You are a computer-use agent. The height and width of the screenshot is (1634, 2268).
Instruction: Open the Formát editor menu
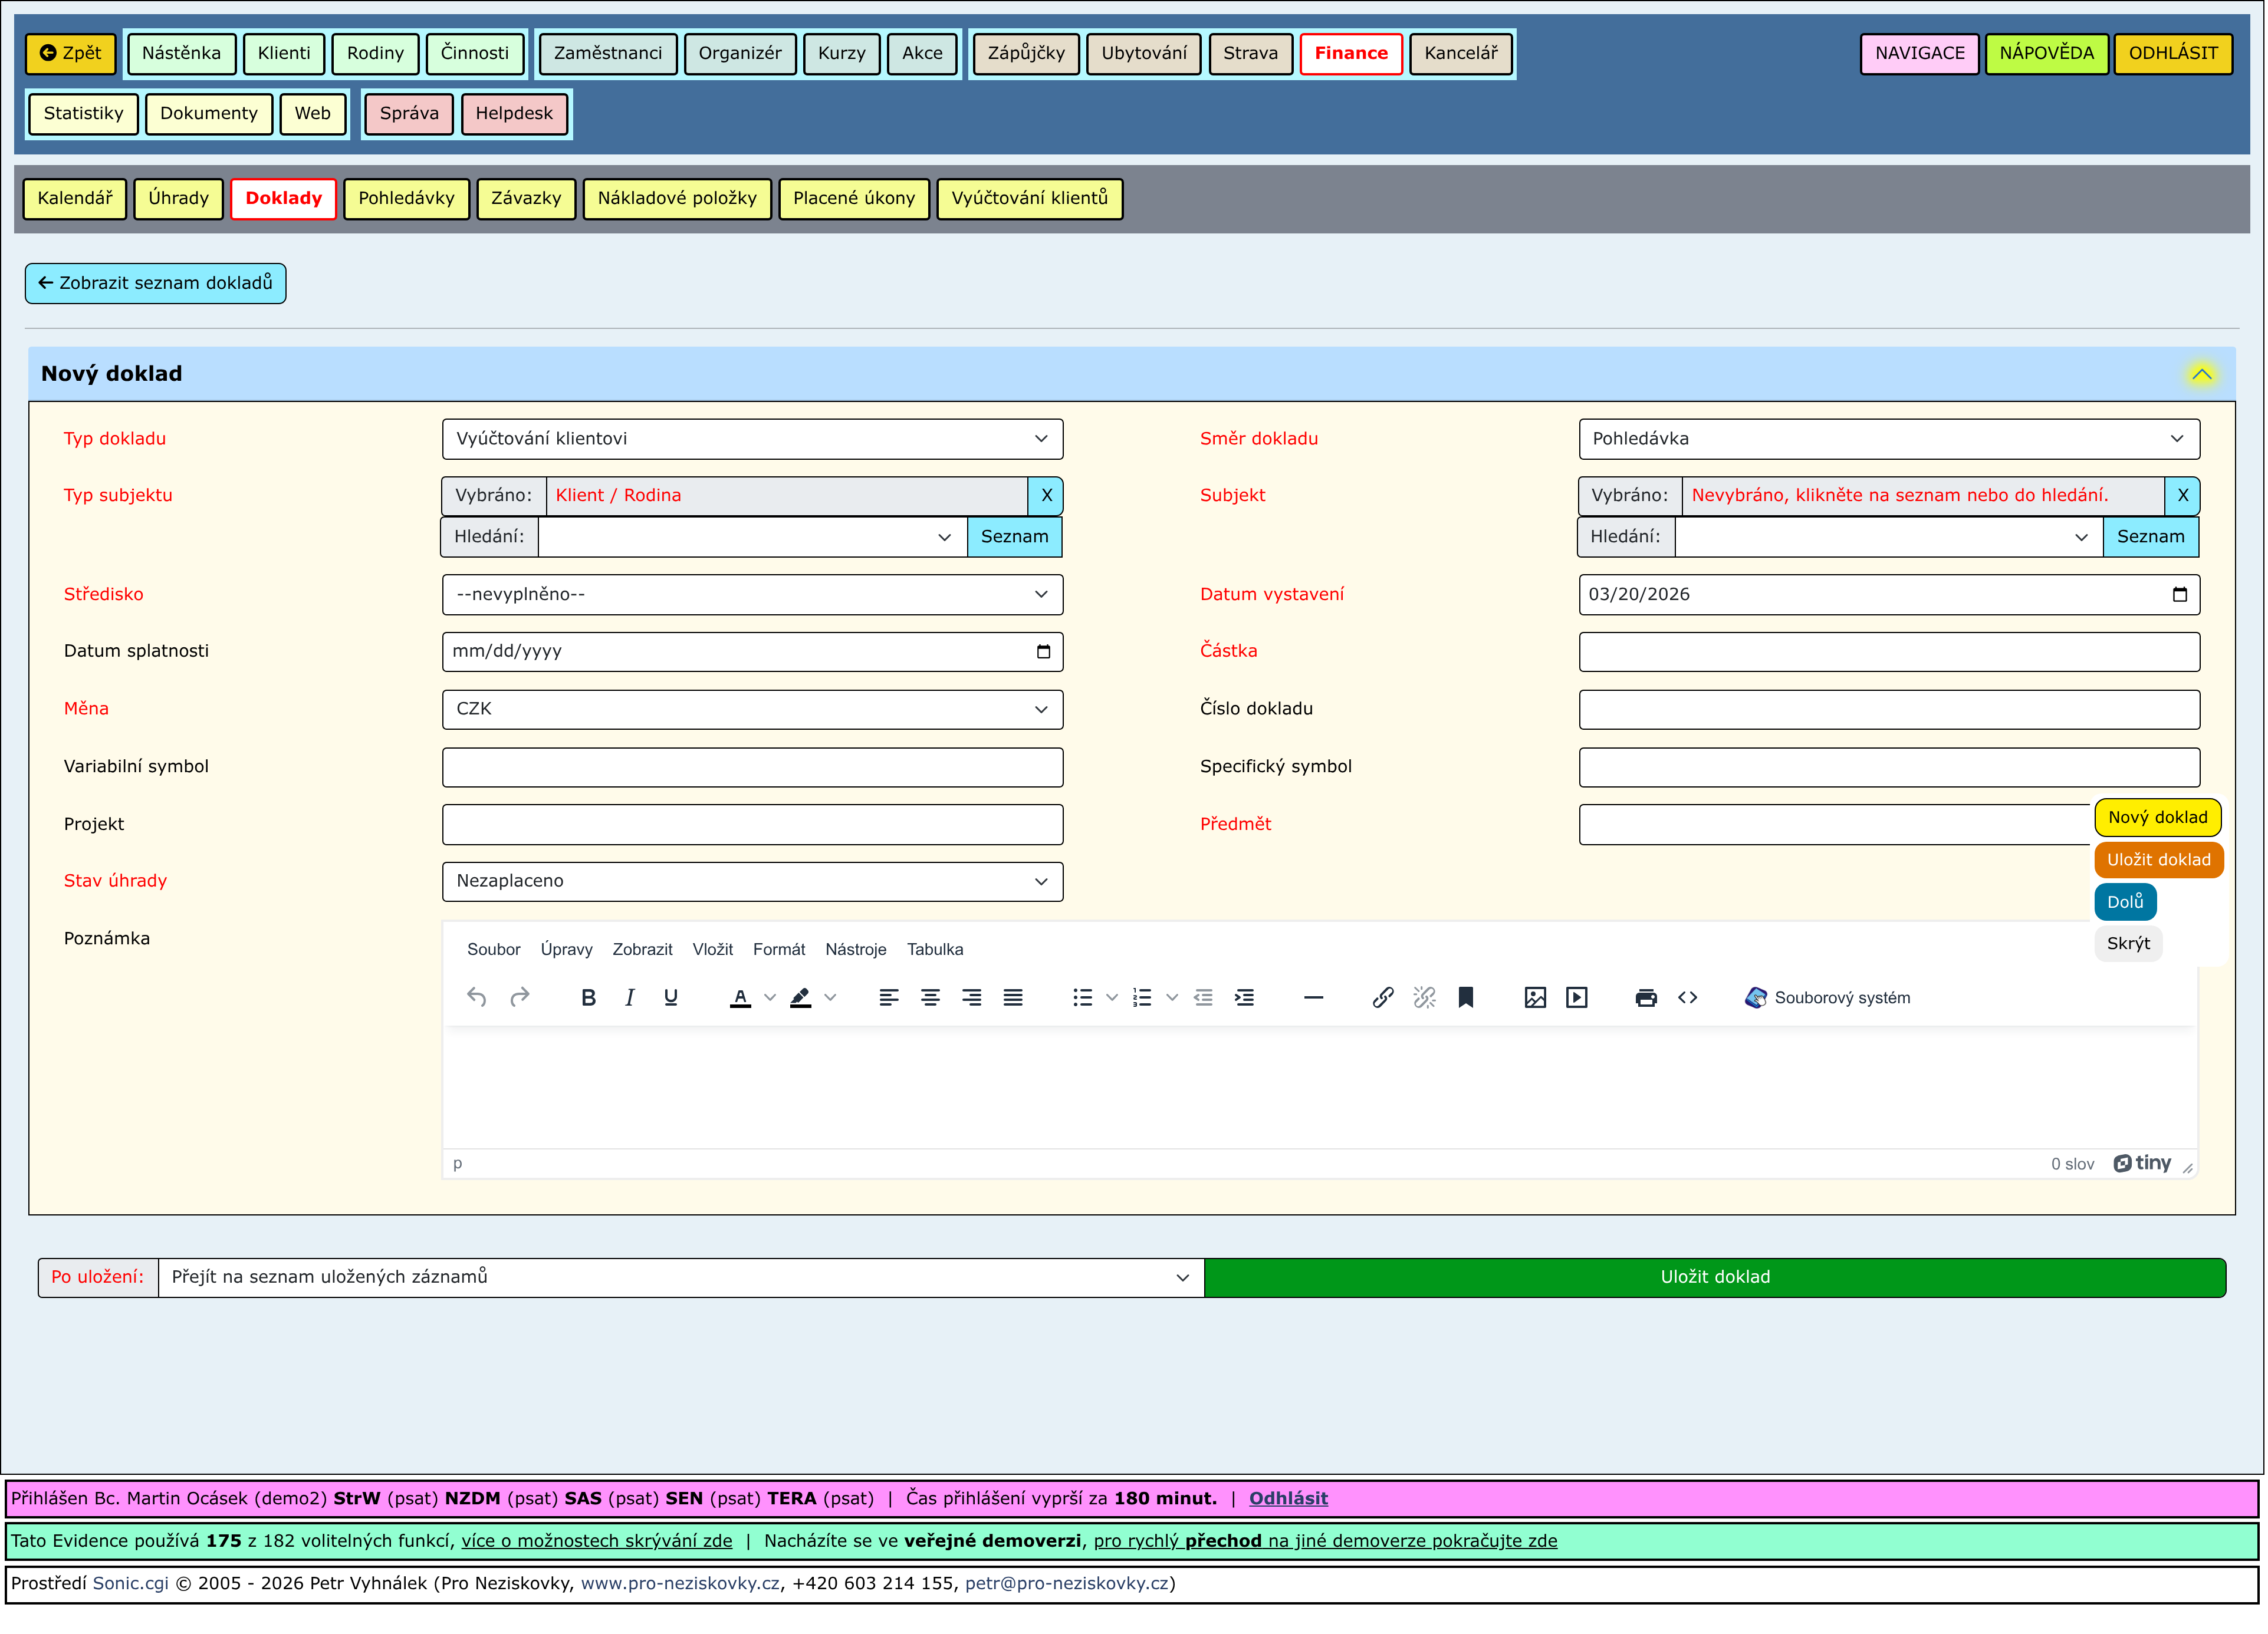pos(778,950)
